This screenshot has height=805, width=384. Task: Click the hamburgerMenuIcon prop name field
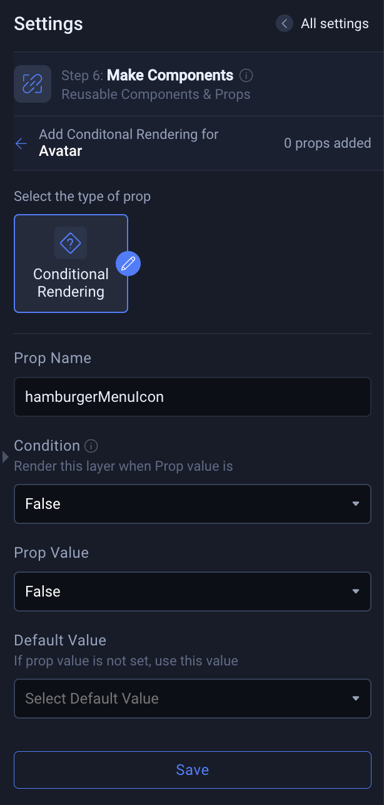pyautogui.click(x=192, y=396)
